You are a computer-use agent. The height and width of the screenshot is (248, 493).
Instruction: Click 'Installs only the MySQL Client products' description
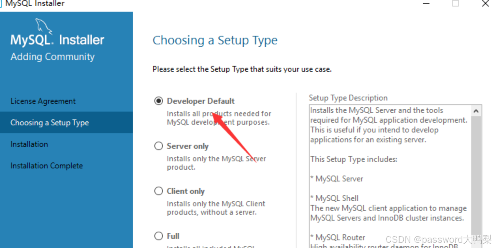pos(216,208)
